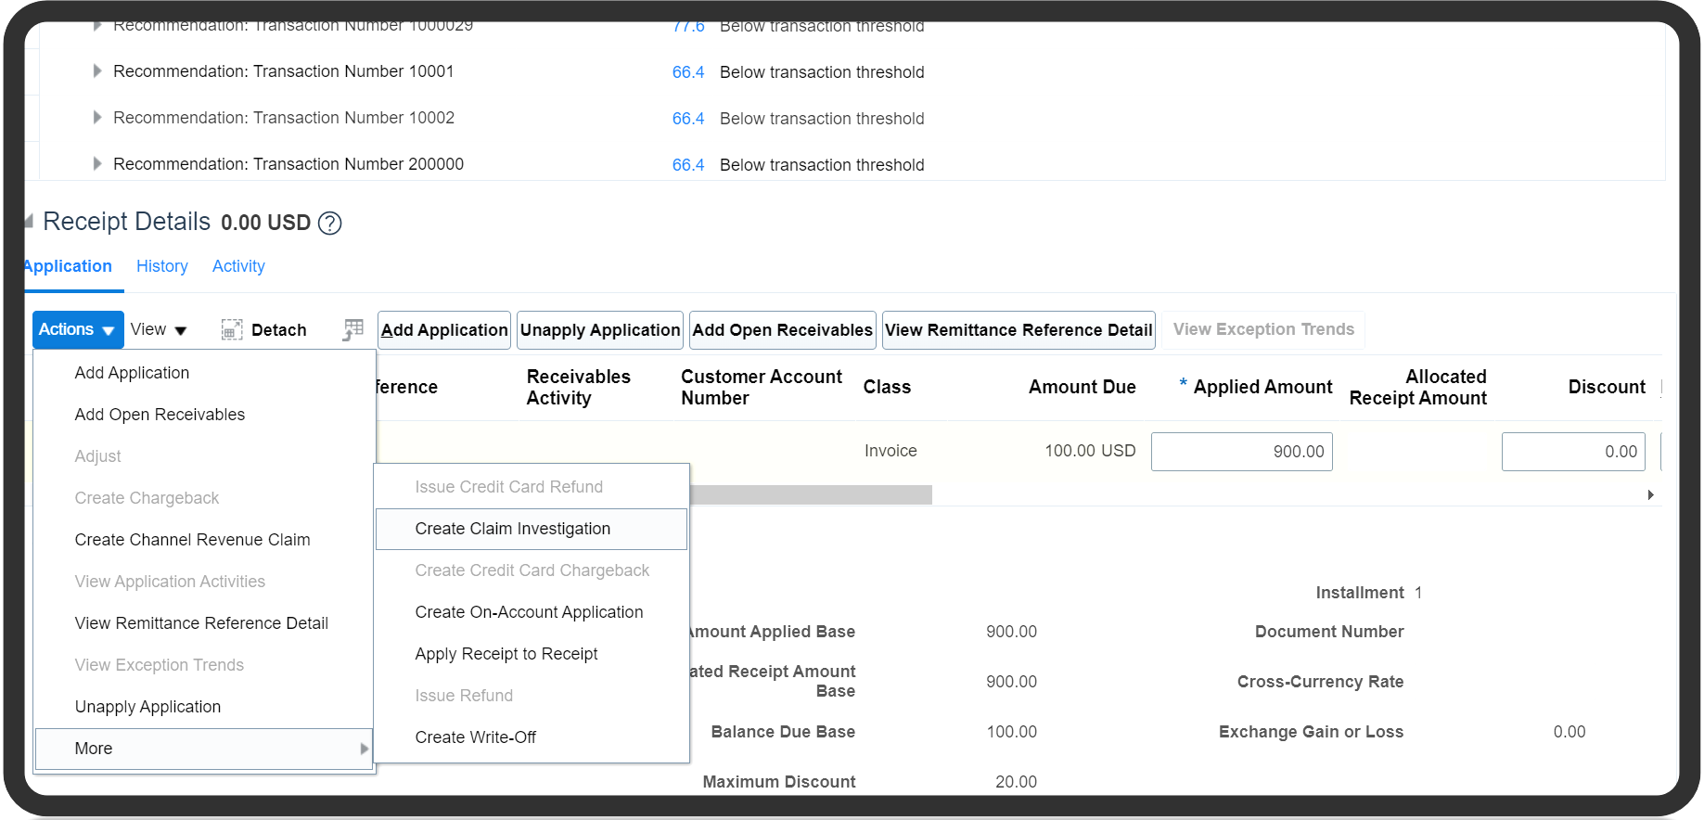This screenshot has height=820, width=1704.
Task: Click the Allocated Receipt Amount column header
Action: pos(1417,388)
